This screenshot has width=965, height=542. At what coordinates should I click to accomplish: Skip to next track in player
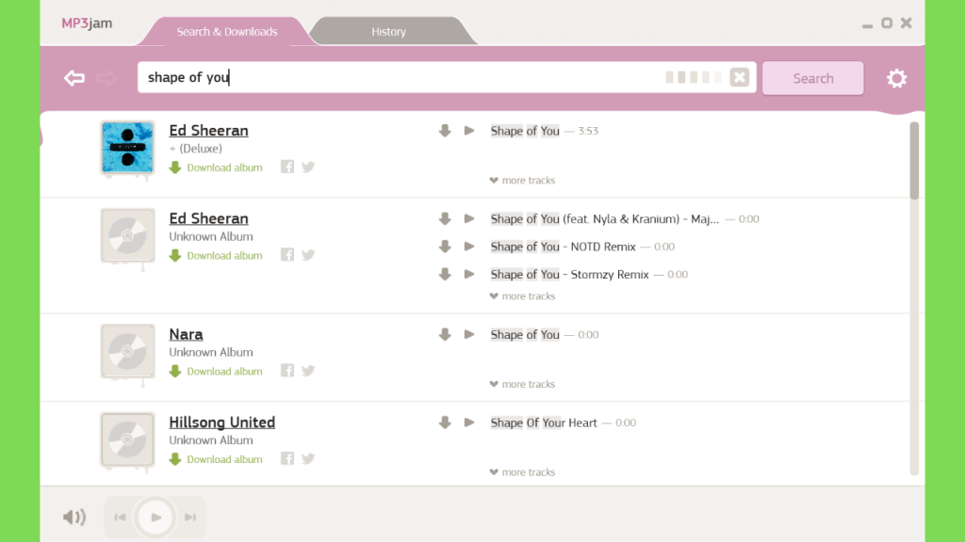pyautogui.click(x=190, y=517)
